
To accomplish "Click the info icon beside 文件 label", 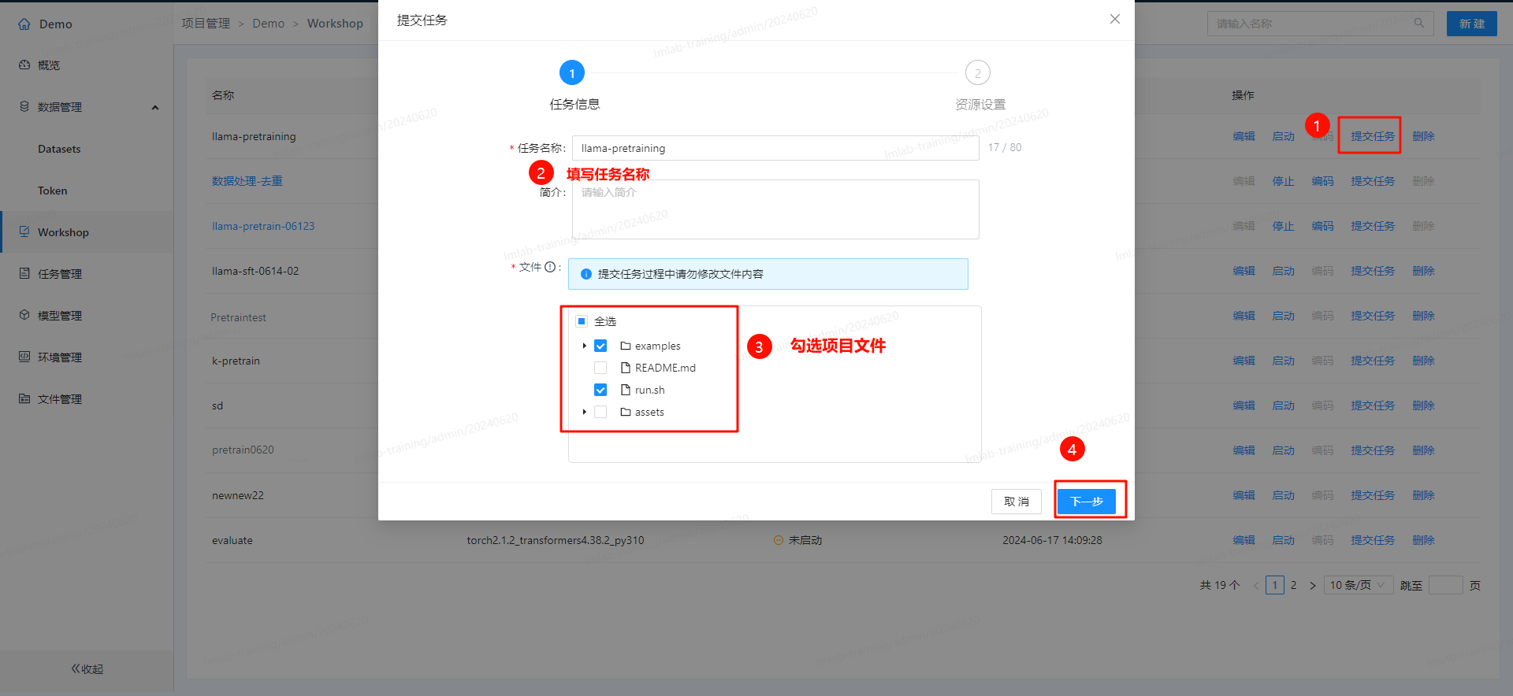I will tap(550, 267).
